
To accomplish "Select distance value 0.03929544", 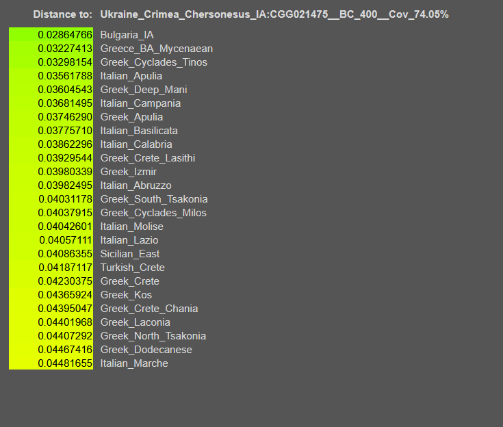I will point(65,158).
